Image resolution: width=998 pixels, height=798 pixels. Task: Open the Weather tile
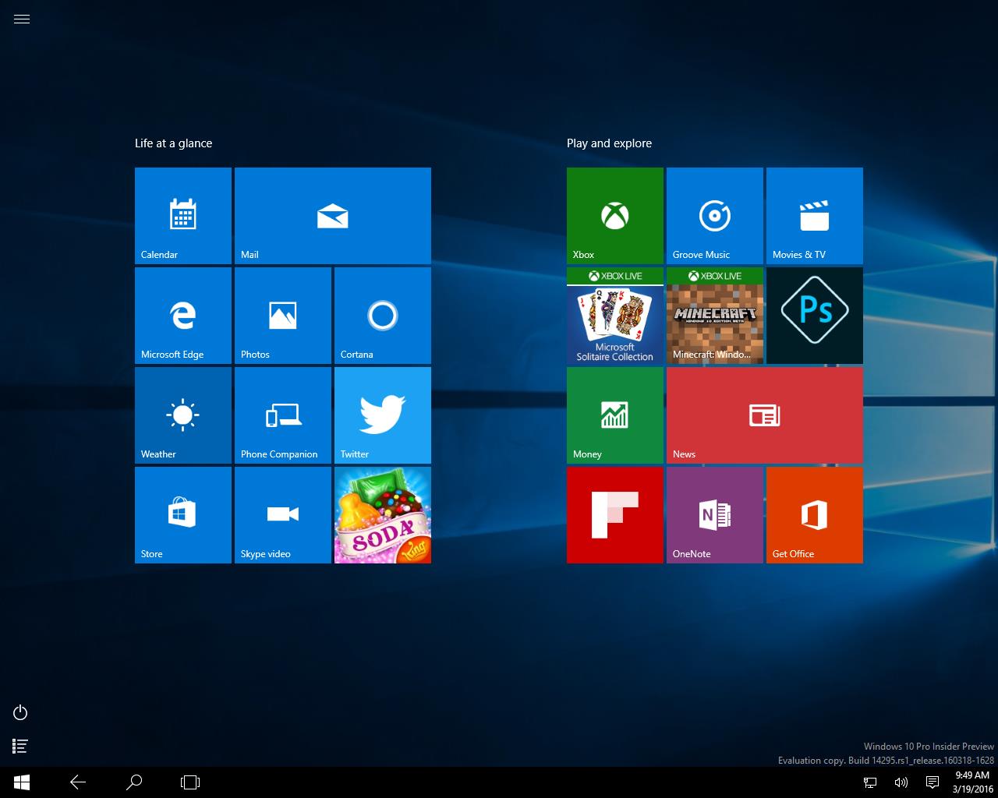point(183,415)
